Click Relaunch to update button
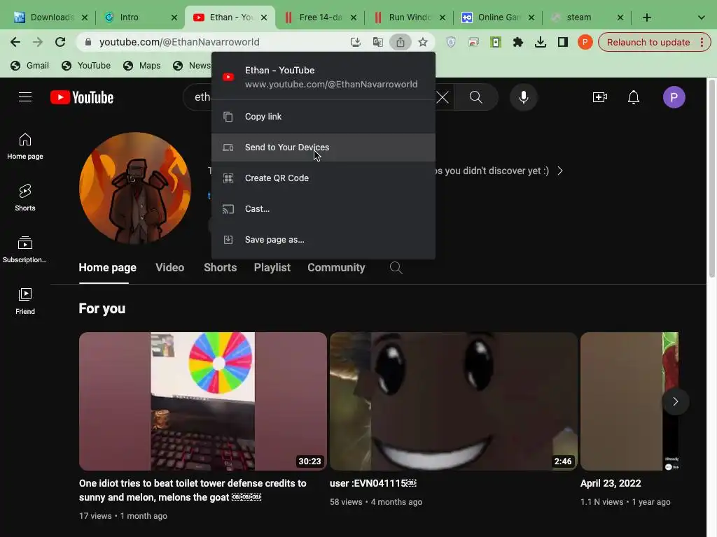The height and width of the screenshot is (537, 717). point(648,43)
